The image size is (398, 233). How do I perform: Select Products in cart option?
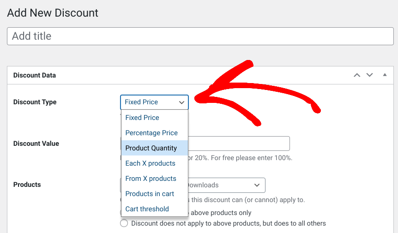coord(150,194)
